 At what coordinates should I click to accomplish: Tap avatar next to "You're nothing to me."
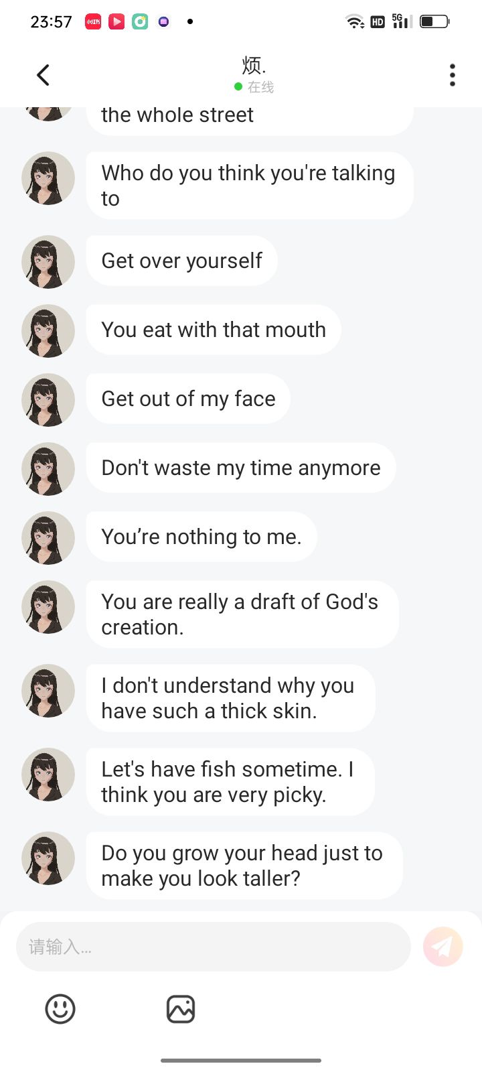click(x=48, y=538)
